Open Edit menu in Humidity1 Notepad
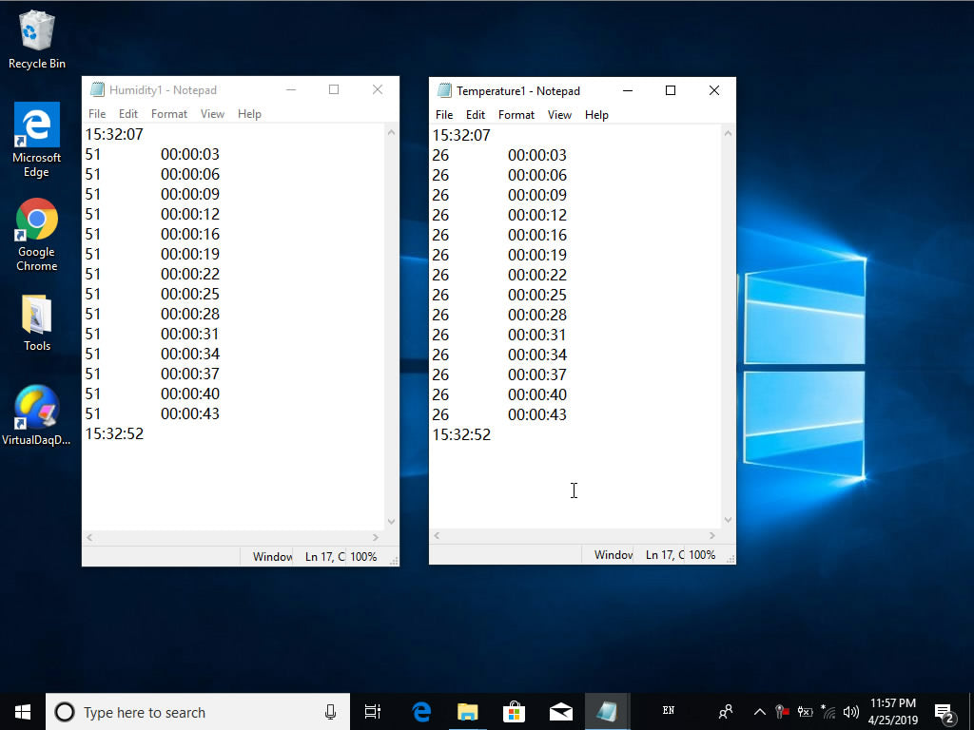 128,114
